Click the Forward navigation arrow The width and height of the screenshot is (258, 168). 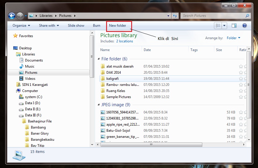(20, 16)
